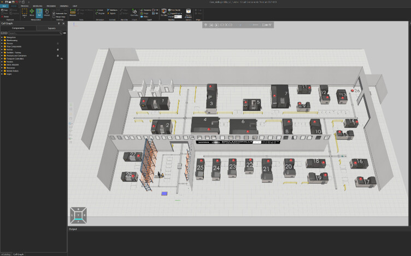Play the simulation
The image size is (411, 256).
[217, 25]
